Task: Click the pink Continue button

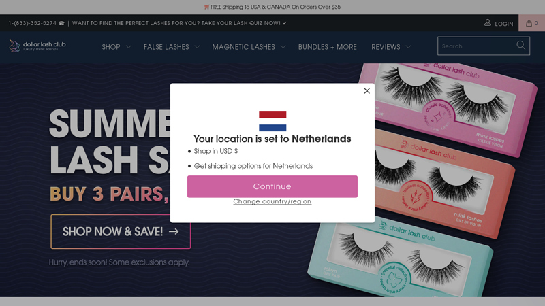Action: tap(272, 186)
